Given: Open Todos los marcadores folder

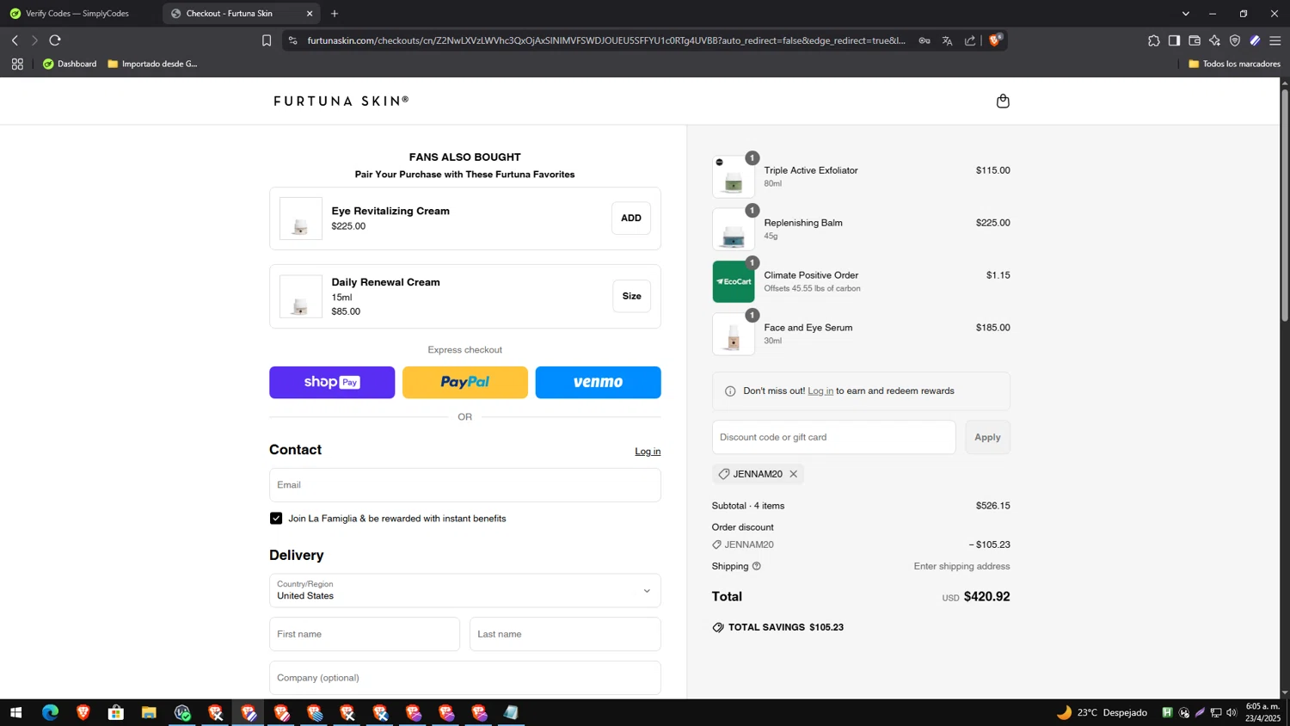Looking at the screenshot, I should point(1234,64).
